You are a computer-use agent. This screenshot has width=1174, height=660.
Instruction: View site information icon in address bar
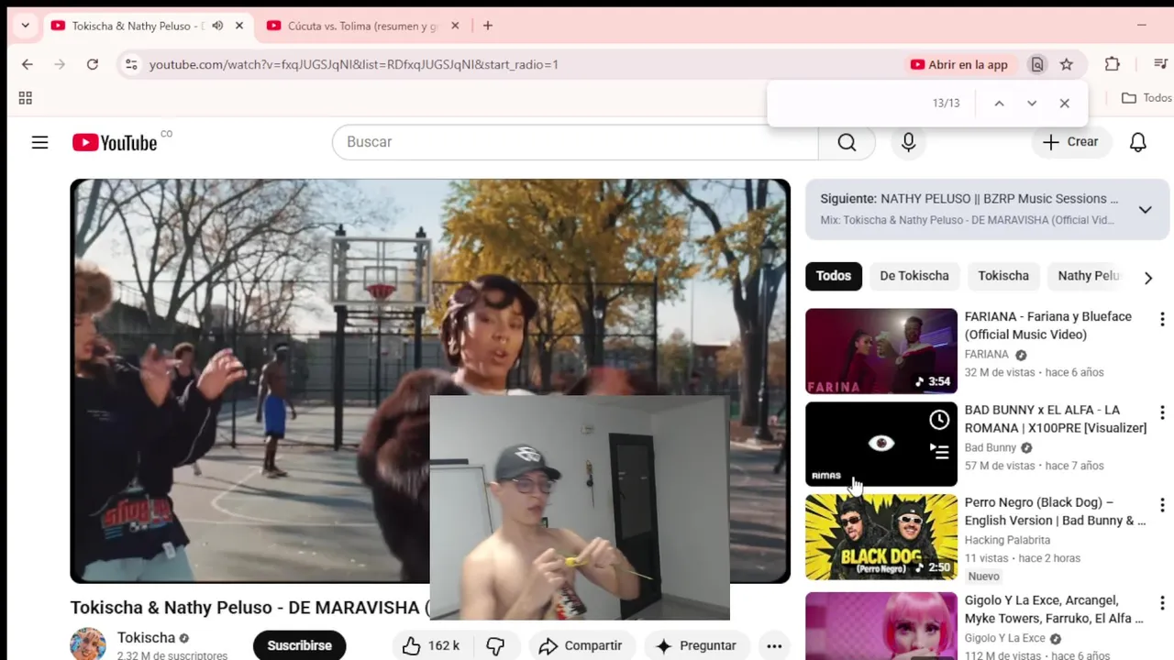131,64
